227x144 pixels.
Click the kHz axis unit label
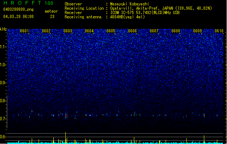pos(3,29)
